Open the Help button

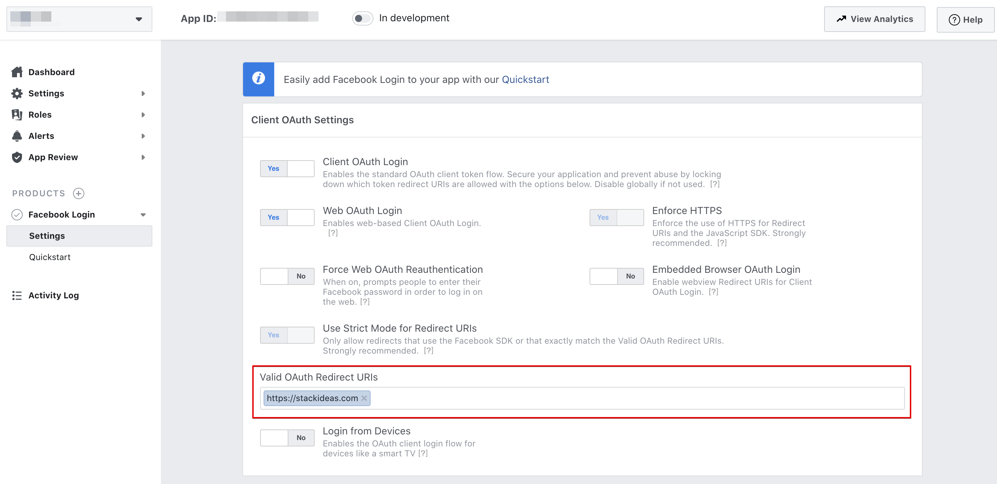pyautogui.click(x=965, y=19)
